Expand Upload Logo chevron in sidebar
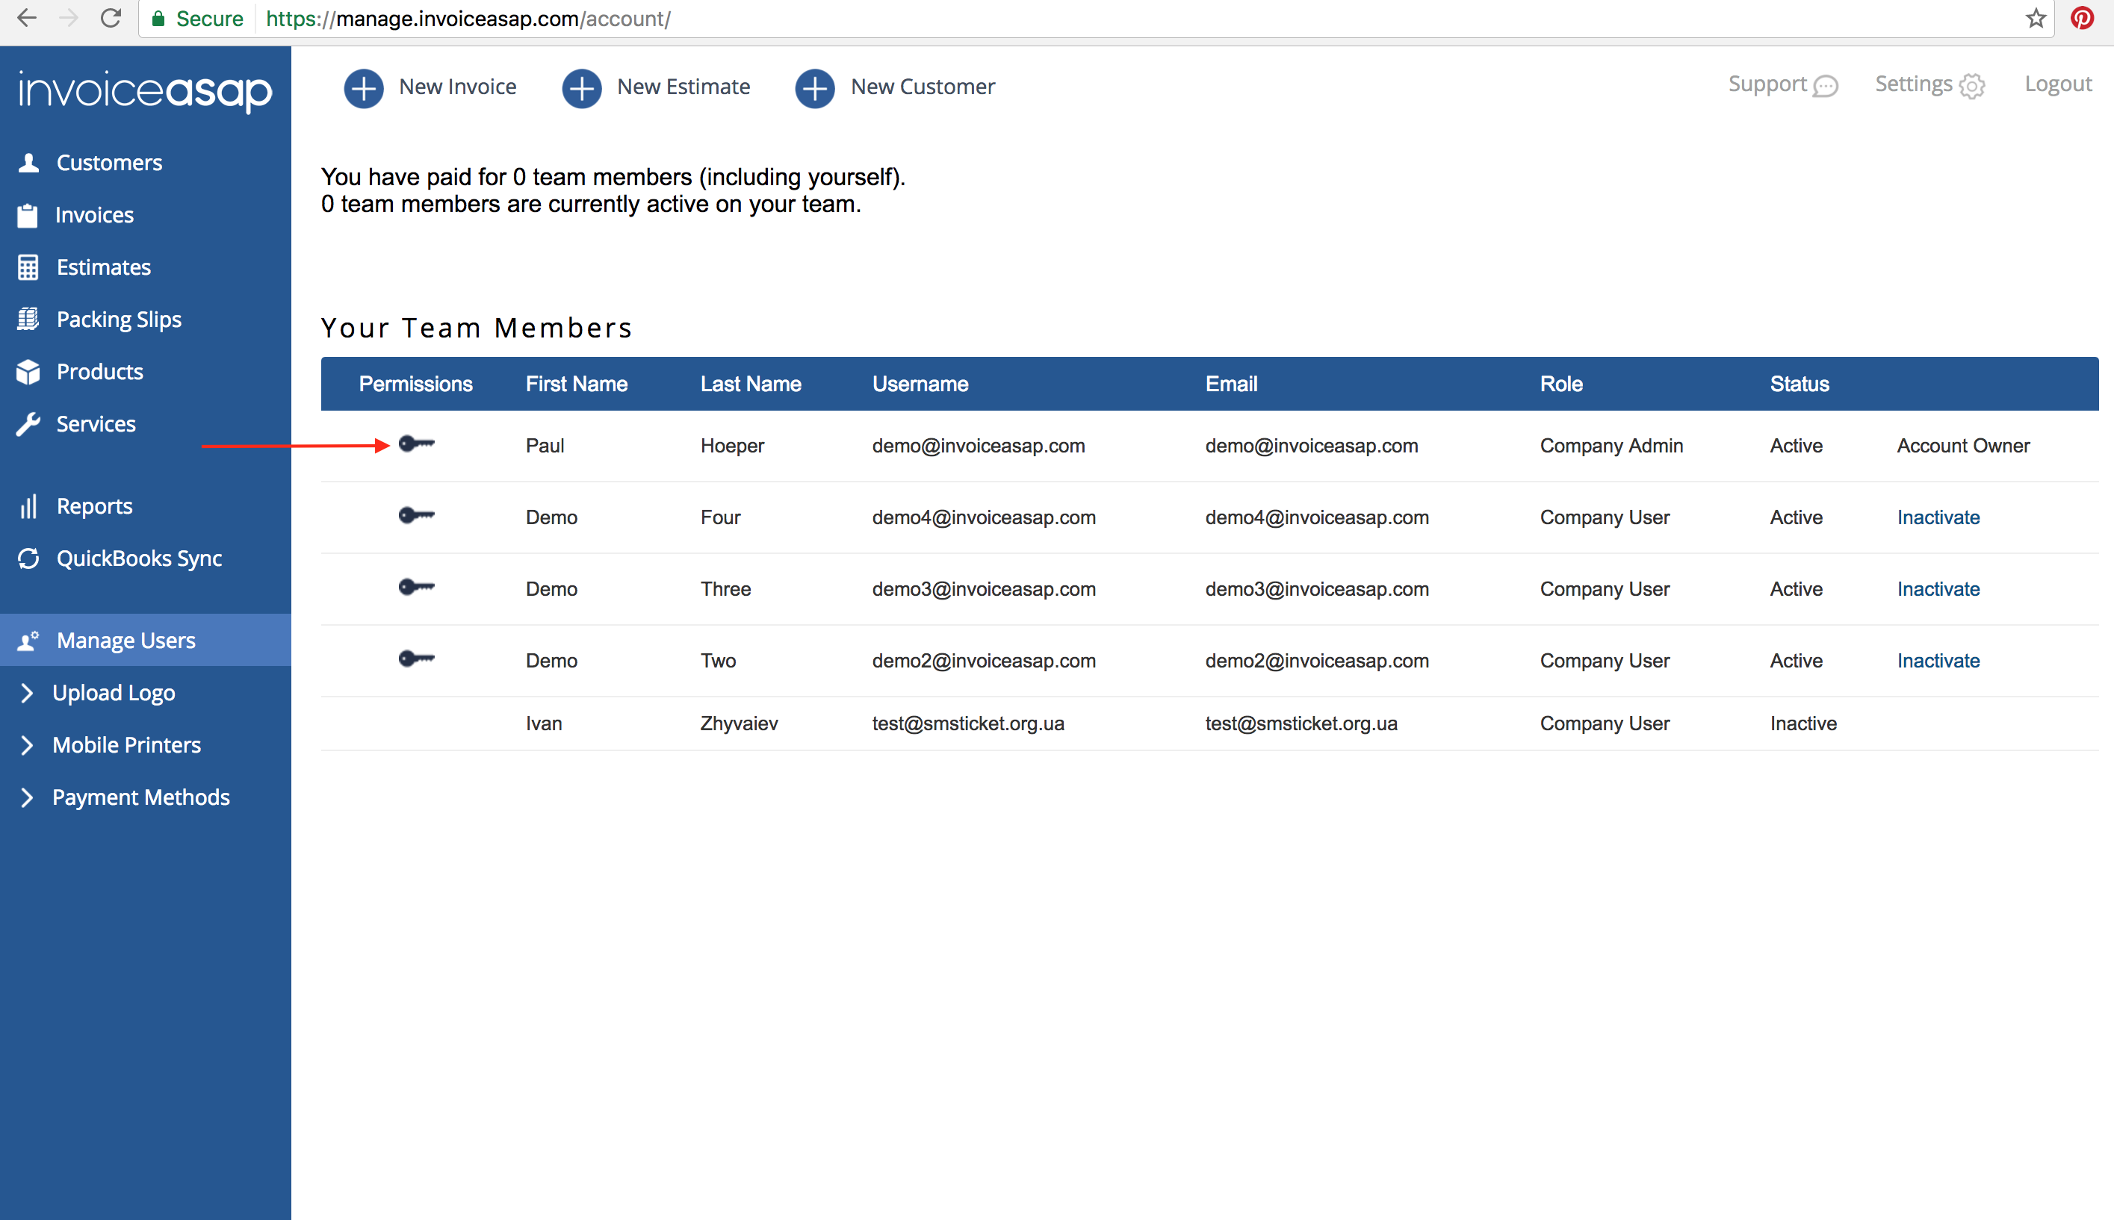This screenshot has width=2114, height=1220. click(x=27, y=693)
